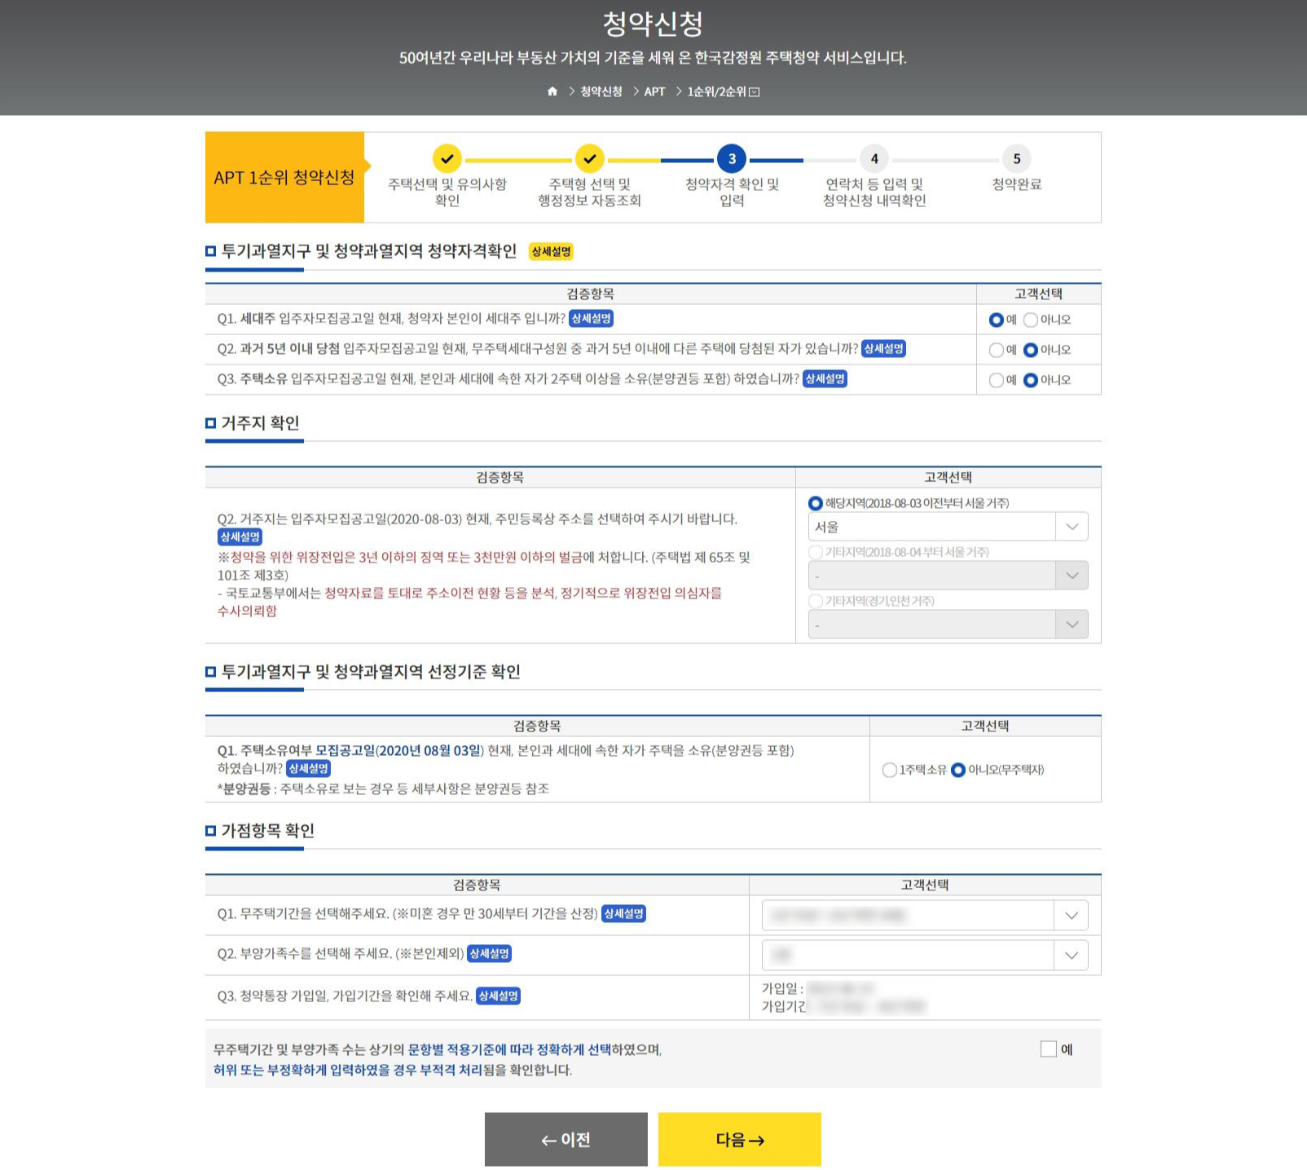1307x1170 pixels.
Task: Open 상세설명 for Q1 세대주 question
Action: pos(591,319)
